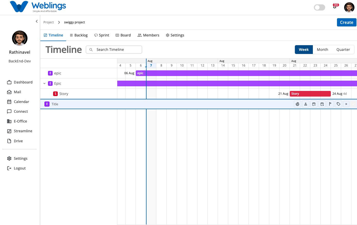
Task: Confirm new item with the checkmark button
Action: pyautogui.click(x=353, y=104)
